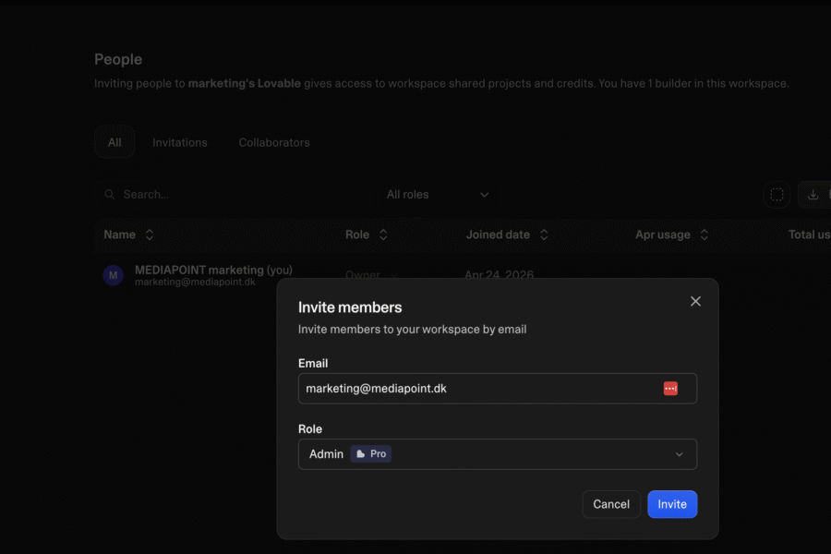Expand the Role dropdown chevron arrow
The image size is (831, 554).
click(679, 454)
